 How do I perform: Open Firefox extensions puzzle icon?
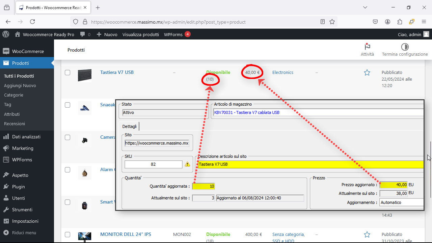[x=400, y=22]
